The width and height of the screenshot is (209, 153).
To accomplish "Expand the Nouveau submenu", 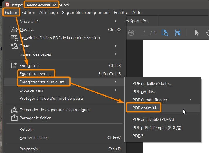I will click(64, 21).
